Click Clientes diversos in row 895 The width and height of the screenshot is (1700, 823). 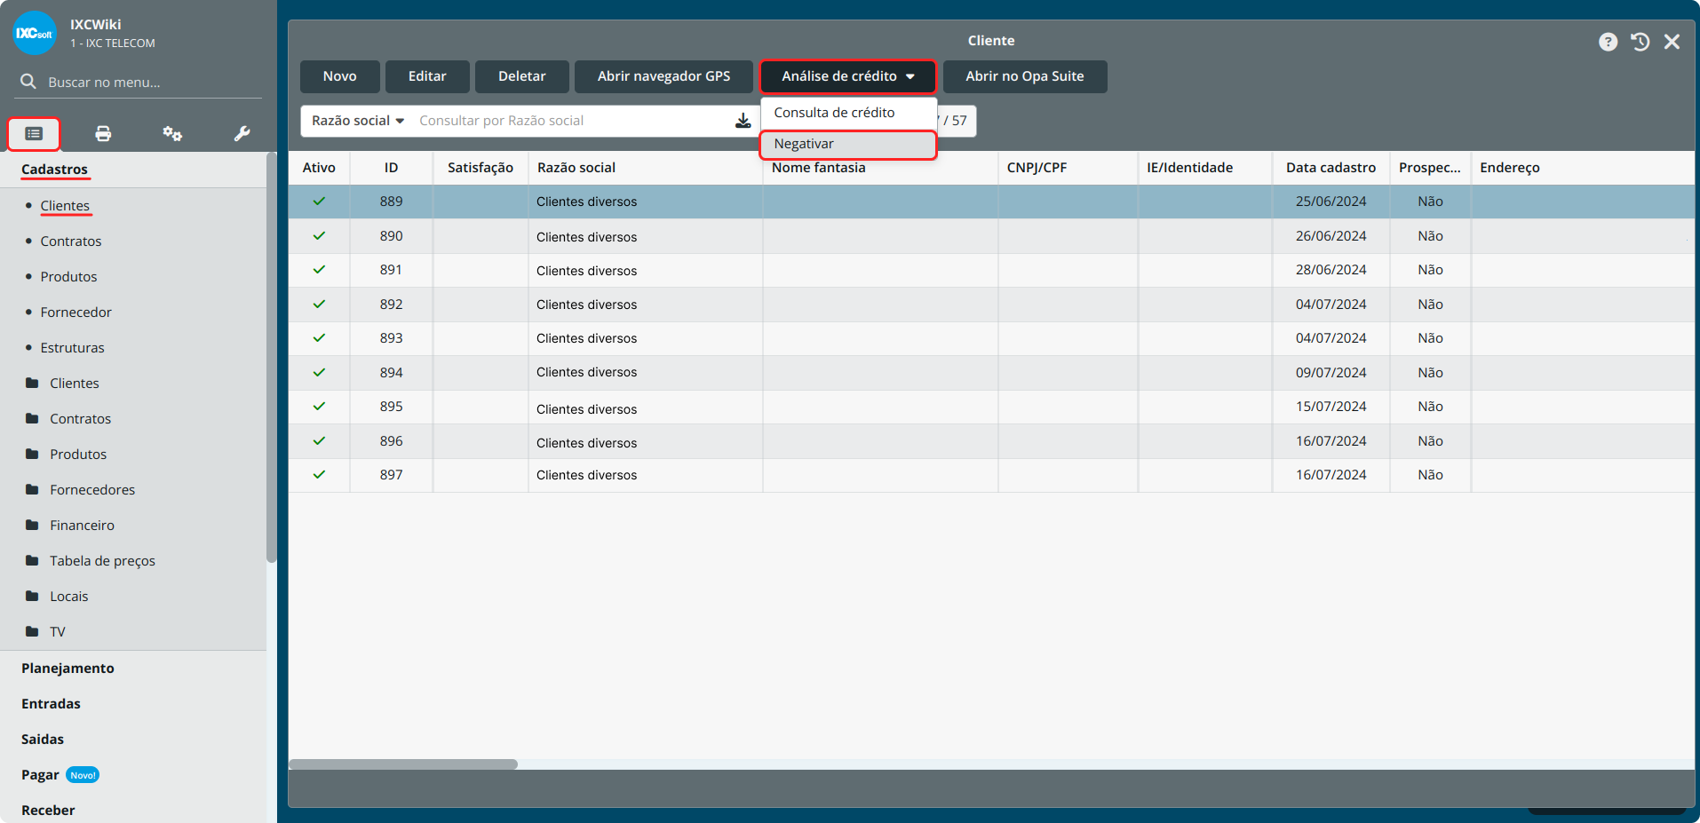click(586, 408)
